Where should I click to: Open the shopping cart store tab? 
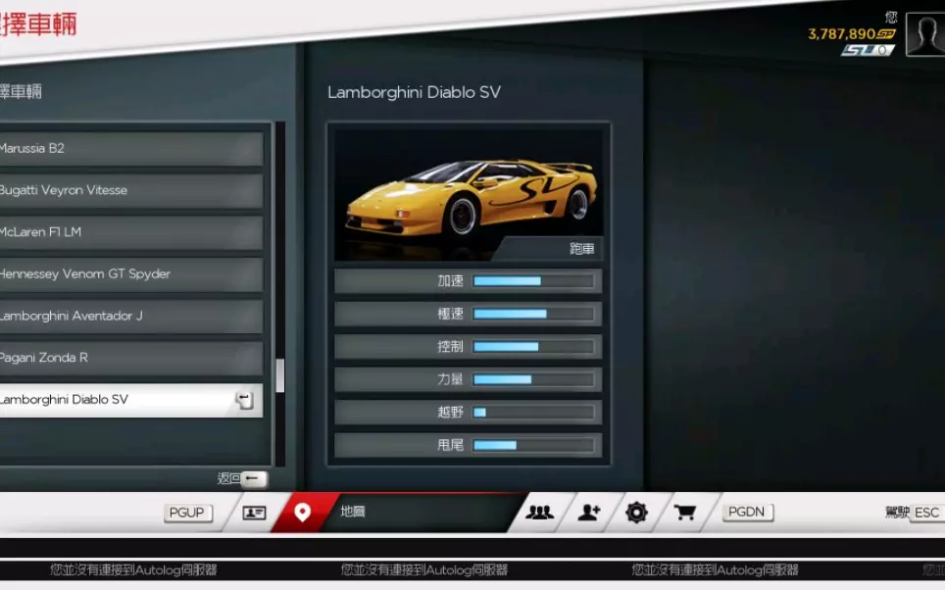[x=684, y=512]
